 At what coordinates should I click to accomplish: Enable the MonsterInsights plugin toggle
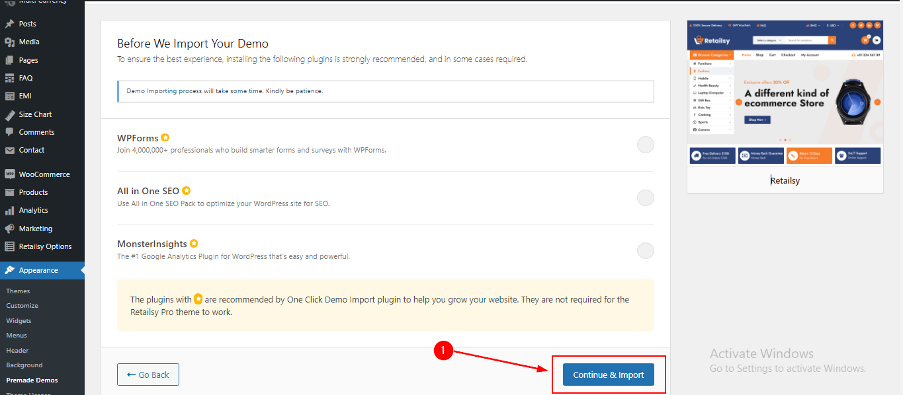[646, 250]
